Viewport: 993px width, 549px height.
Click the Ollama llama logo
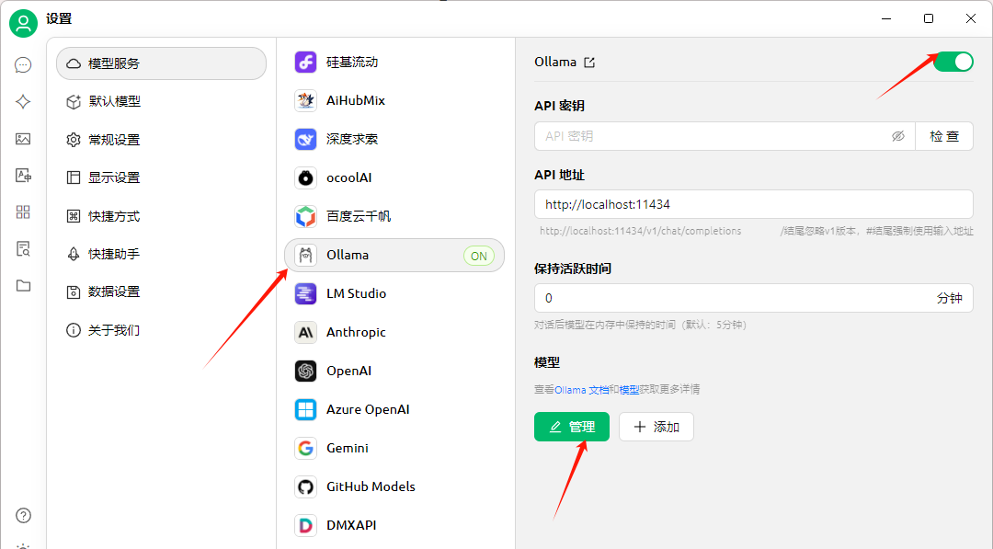point(306,255)
